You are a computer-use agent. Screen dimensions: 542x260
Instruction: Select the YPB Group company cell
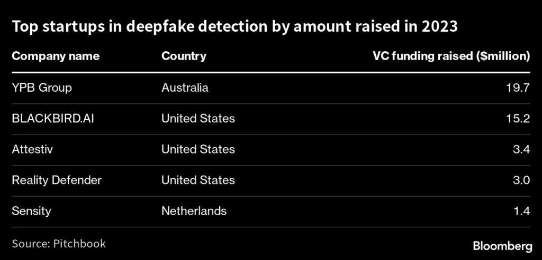(x=42, y=88)
